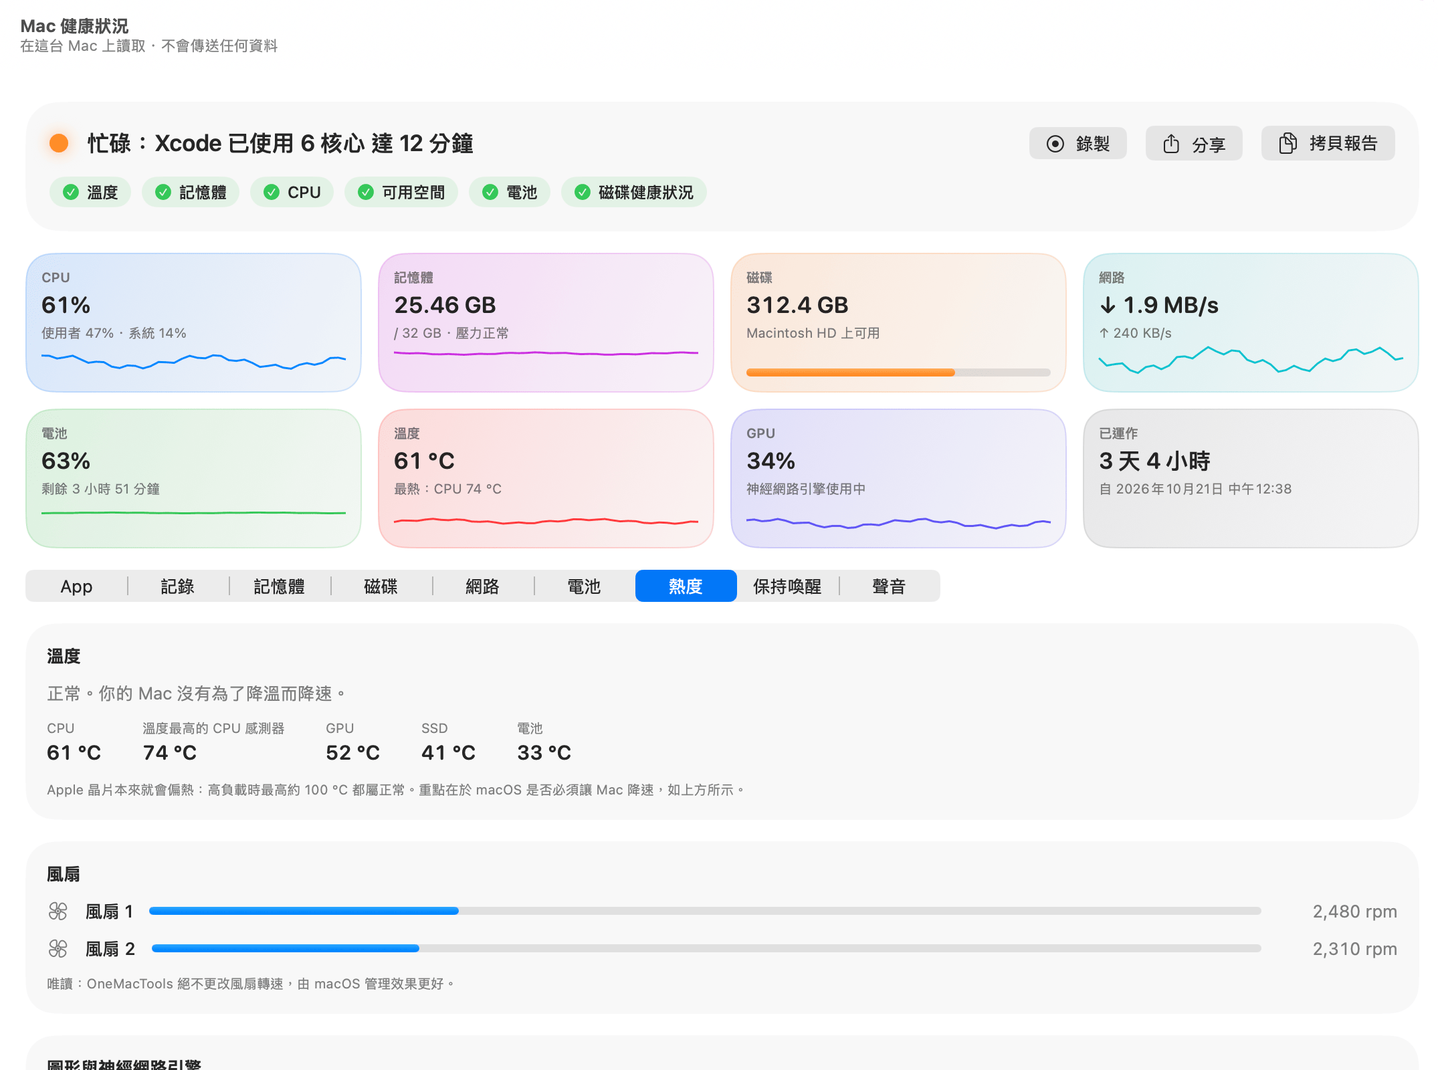Click the green checkmark beside 可用空間 chip

(x=366, y=193)
